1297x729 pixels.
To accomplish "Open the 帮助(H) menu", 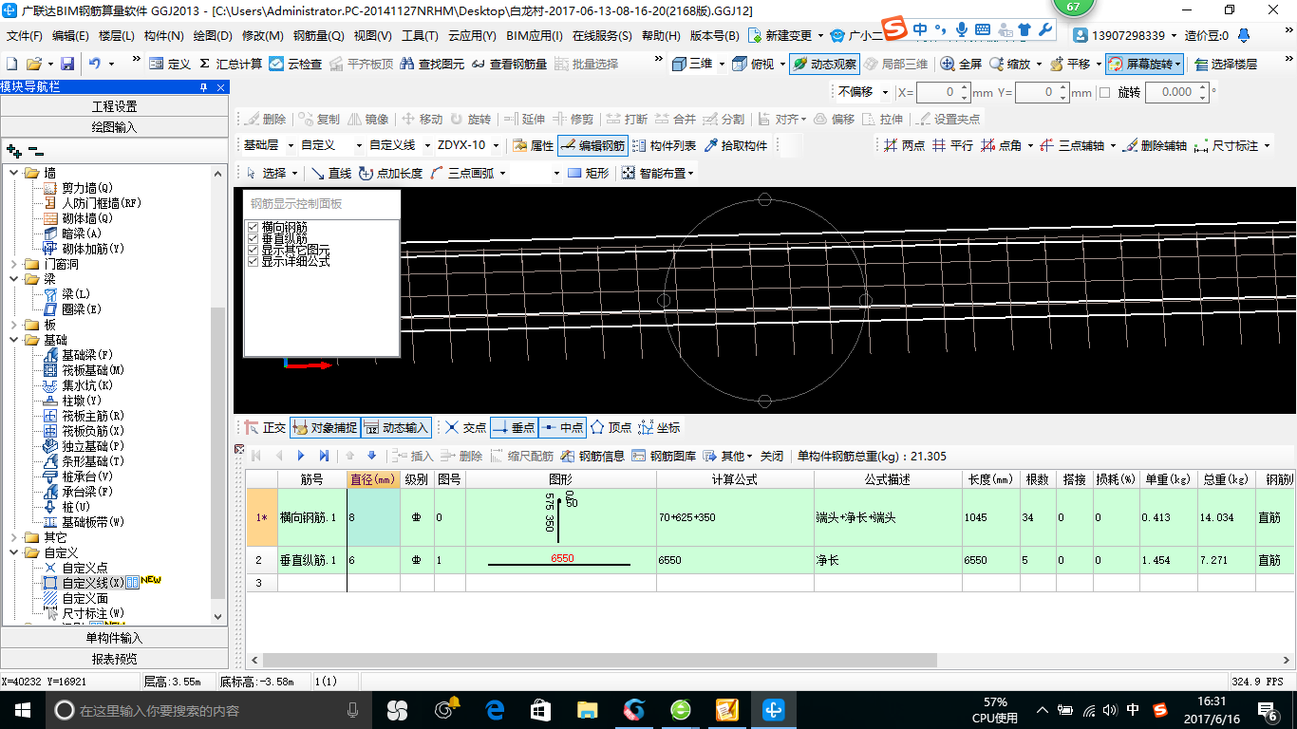I will click(661, 36).
